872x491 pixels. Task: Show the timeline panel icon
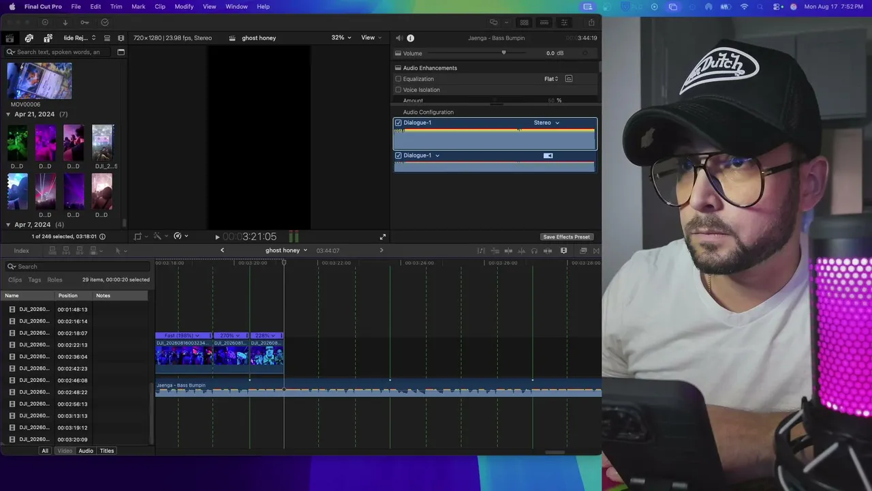tap(544, 23)
